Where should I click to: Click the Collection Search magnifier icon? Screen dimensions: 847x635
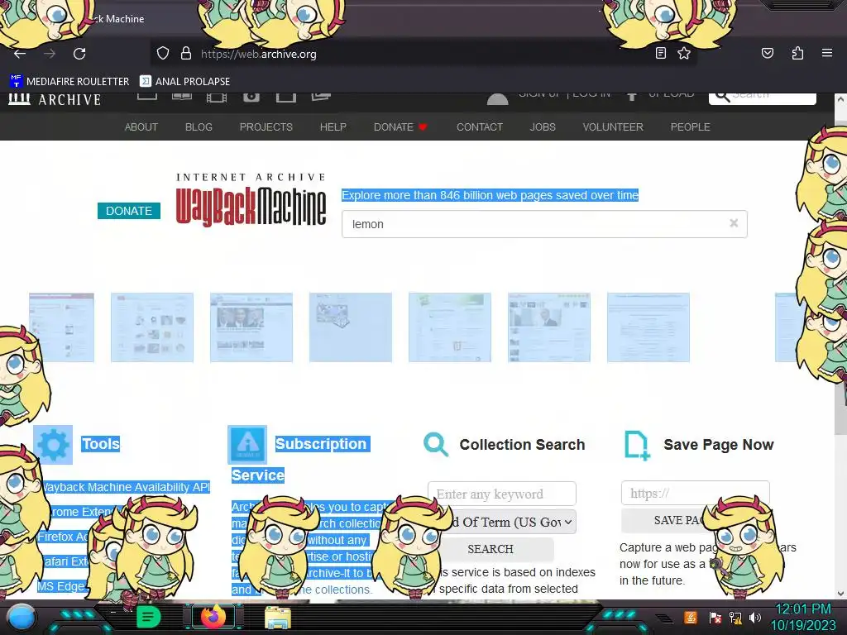pos(436,445)
